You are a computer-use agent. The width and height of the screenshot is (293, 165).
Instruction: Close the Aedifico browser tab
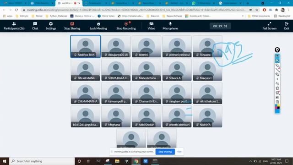pos(79,3)
